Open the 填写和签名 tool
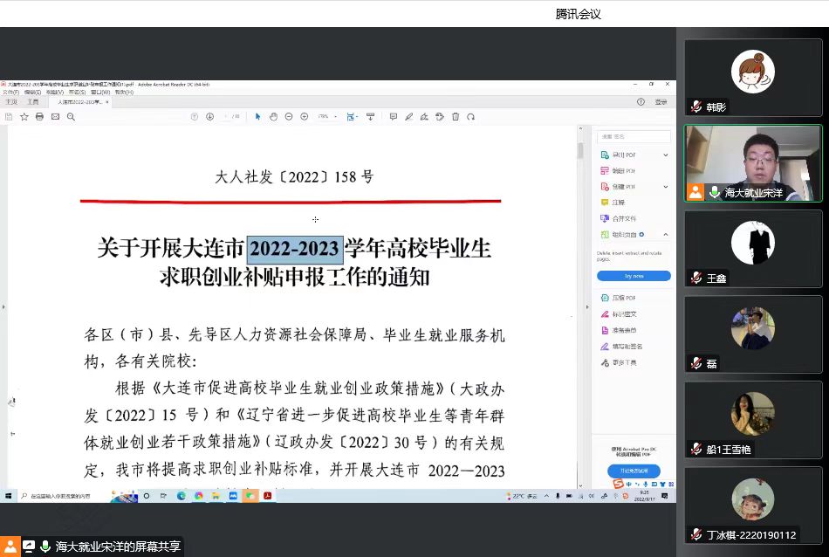 [621, 347]
